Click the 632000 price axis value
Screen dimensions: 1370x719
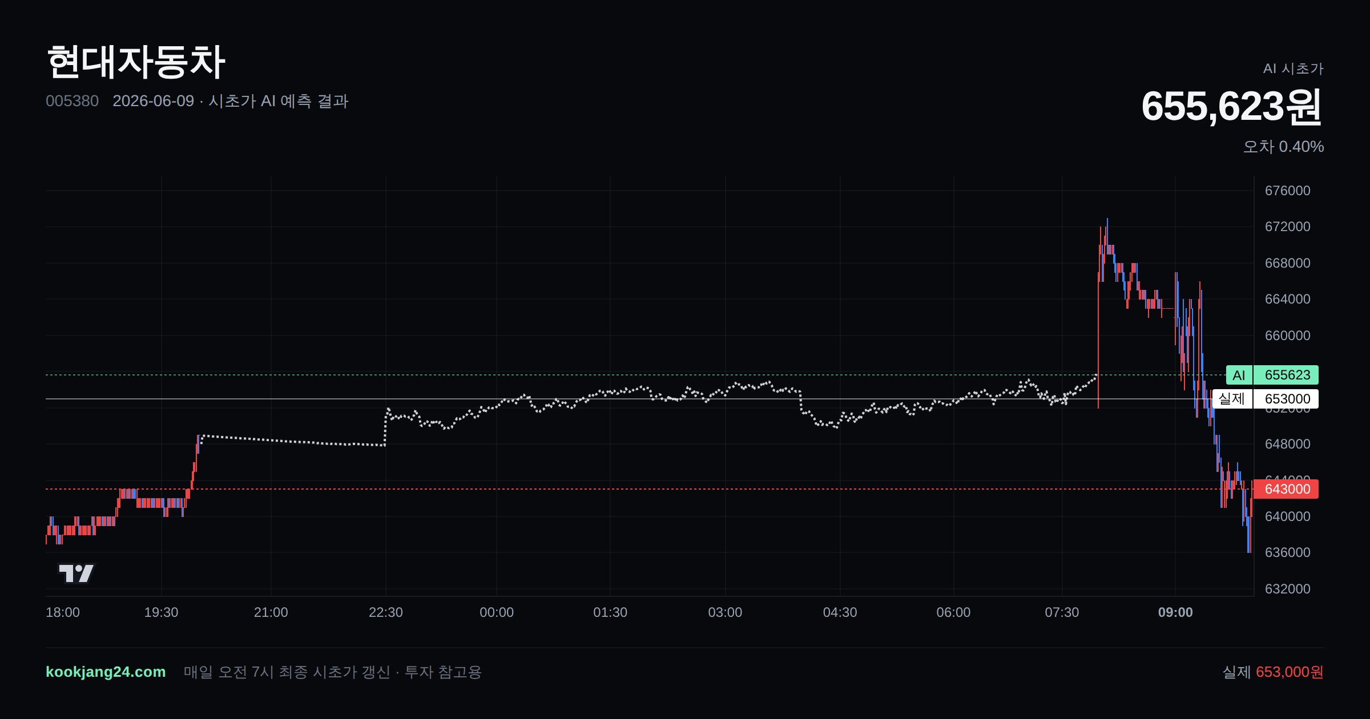(1287, 589)
